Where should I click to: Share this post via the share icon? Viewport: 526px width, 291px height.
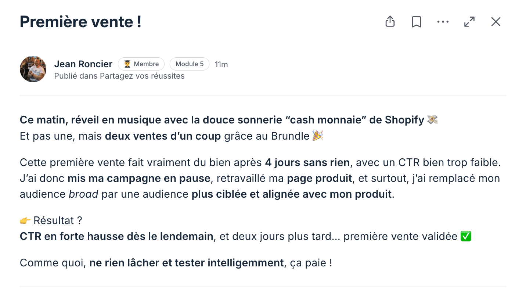click(x=390, y=22)
